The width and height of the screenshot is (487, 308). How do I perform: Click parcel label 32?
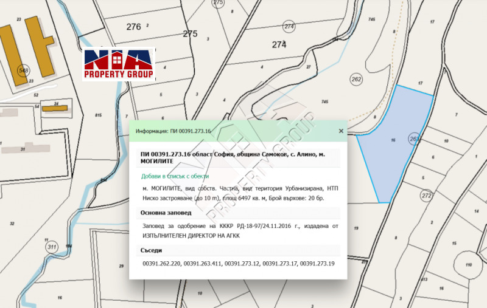click(12, 224)
